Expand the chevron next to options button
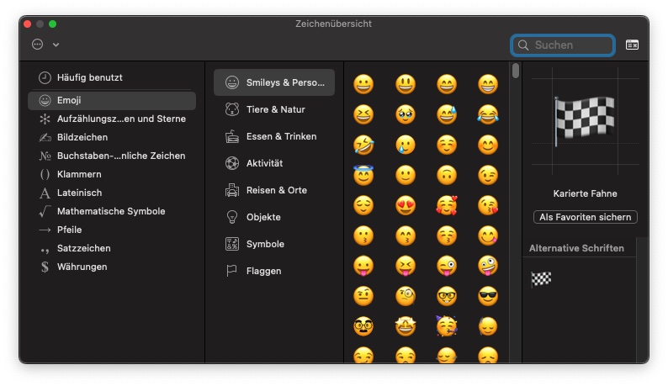 tap(56, 45)
